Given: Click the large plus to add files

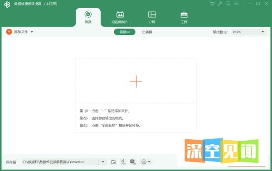Looking at the screenshot, I should coord(136,81).
